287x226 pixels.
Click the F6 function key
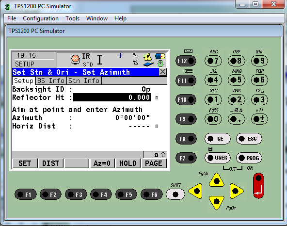pyautogui.click(x=151, y=194)
